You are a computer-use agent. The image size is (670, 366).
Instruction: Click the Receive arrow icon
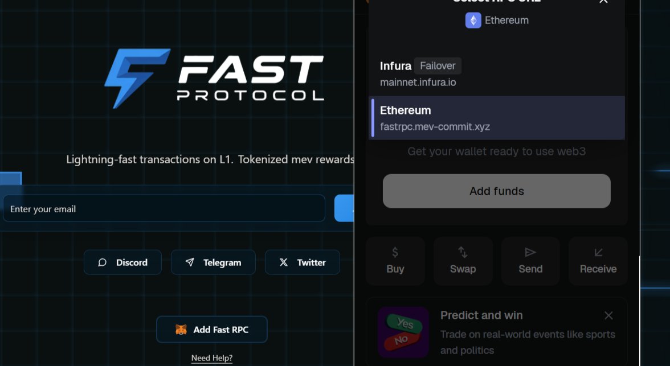click(x=598, y=252)
